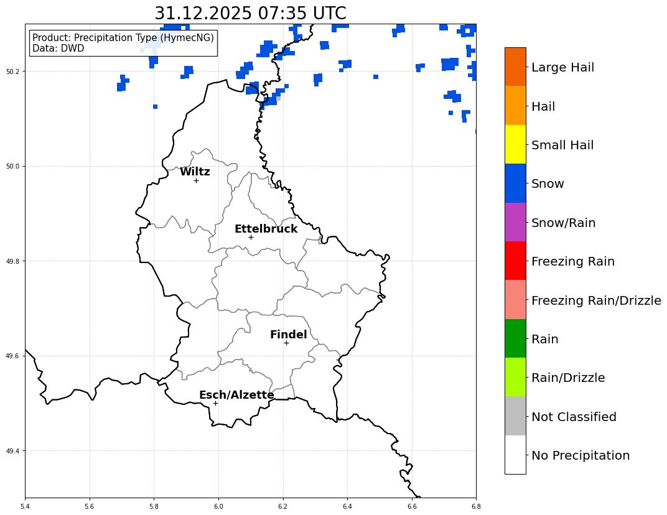Click the Freezing Rain legend label

tap(572, 261)
